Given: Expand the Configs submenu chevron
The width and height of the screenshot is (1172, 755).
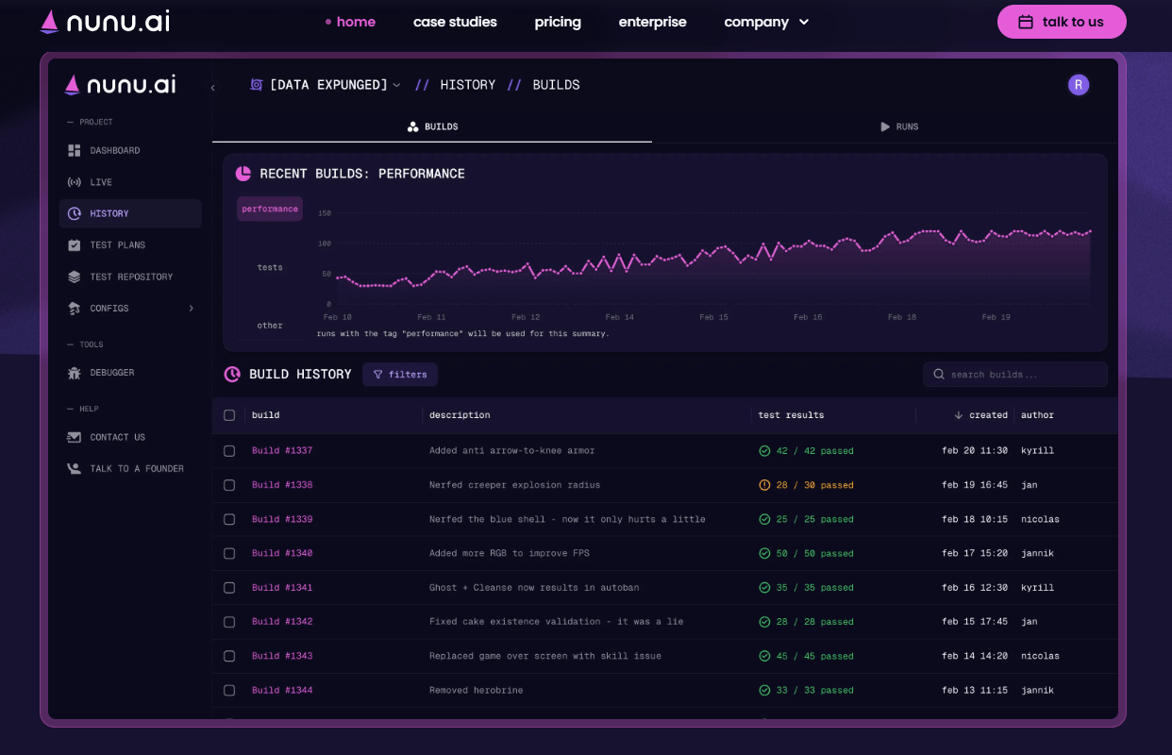Looking at the screenshot, I should 191,309.
